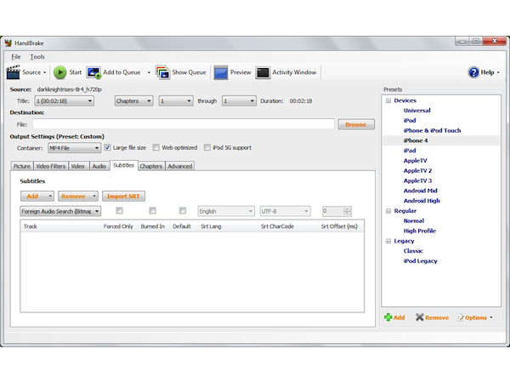Click the X Remove preset icon

(x=420, y=317)
